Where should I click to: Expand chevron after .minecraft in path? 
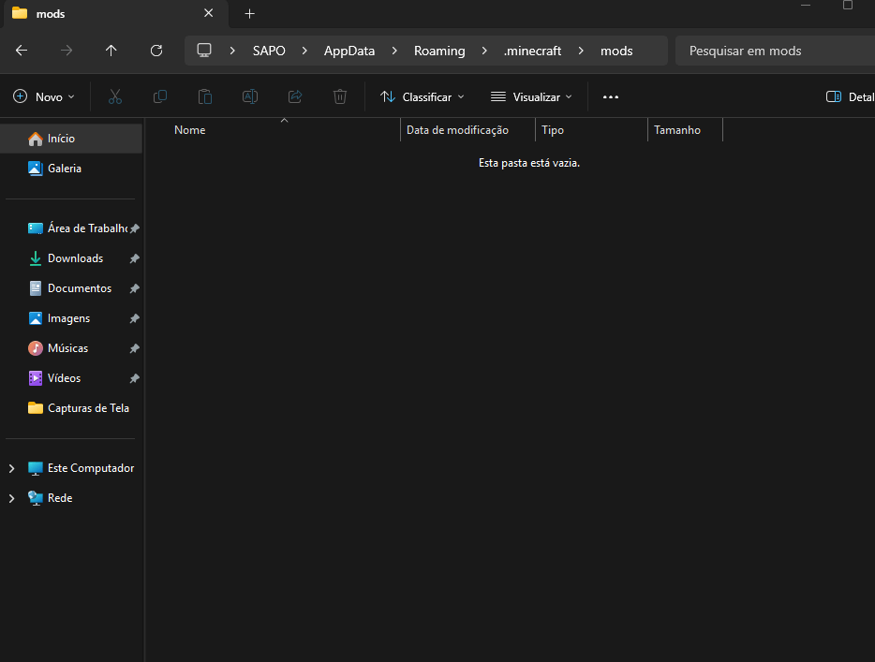point(581,51)
